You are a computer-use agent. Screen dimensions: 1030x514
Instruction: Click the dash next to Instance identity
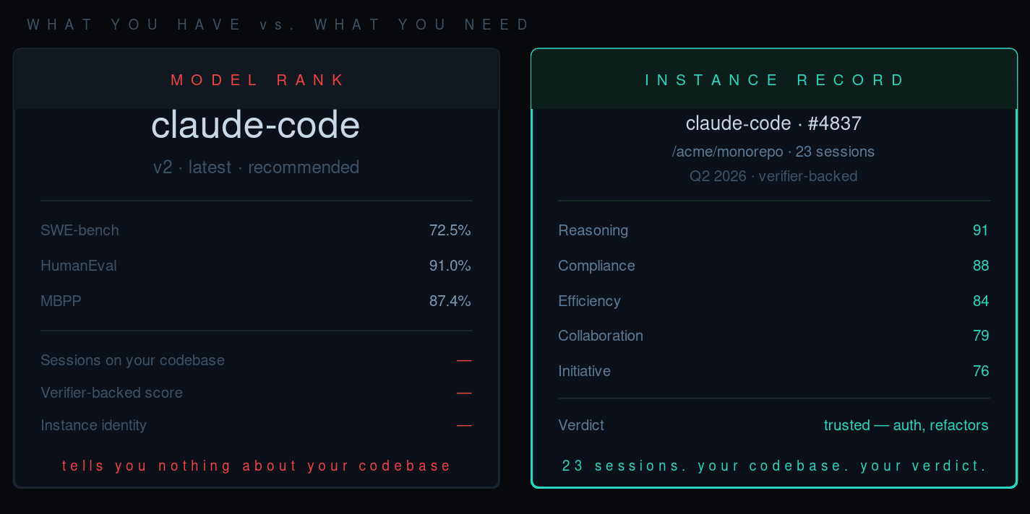point(464,425)
